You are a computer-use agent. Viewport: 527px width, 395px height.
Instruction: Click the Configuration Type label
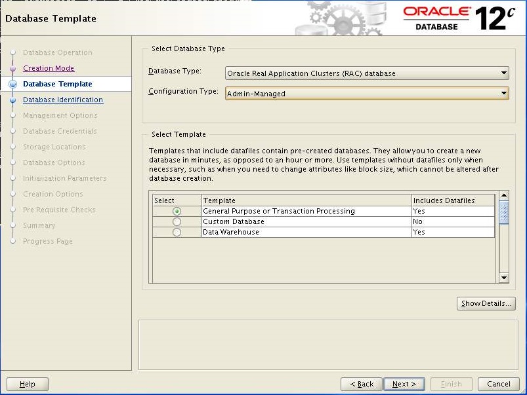pyautogui.click(x=184, y=91)
